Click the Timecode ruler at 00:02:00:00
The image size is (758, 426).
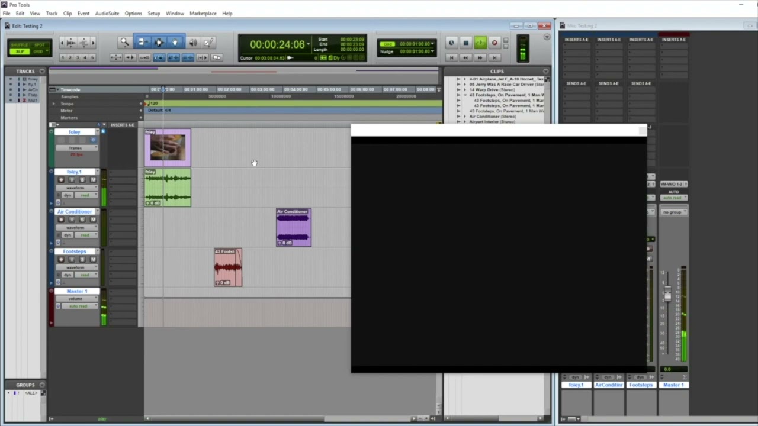click(x=229, y=89)
